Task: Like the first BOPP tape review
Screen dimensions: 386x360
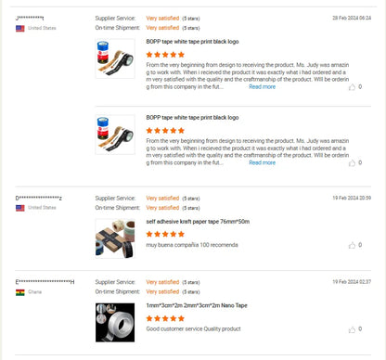Action: tap(352, 87)
